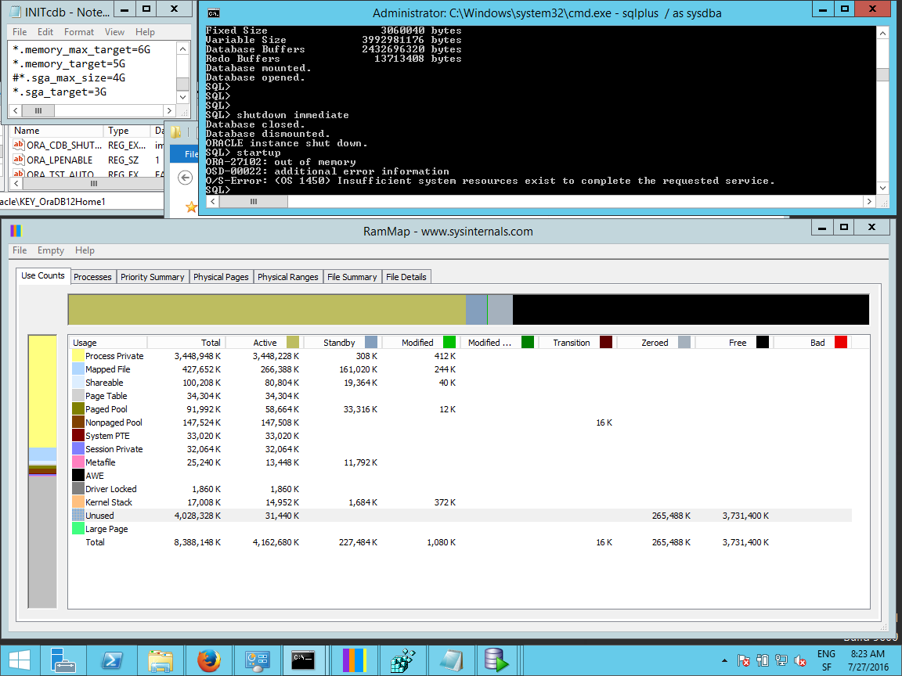The image size is (902, 676).
Task: Select the Use Counts tab
Action: pos(43,276)
